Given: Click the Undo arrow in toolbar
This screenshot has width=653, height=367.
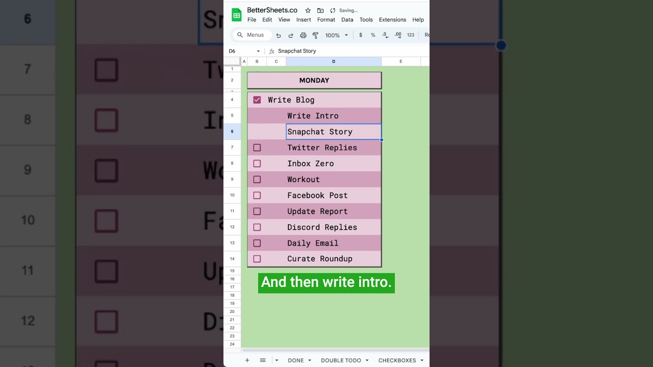Looking at the screenshot, I should click(x=278, y=35).
